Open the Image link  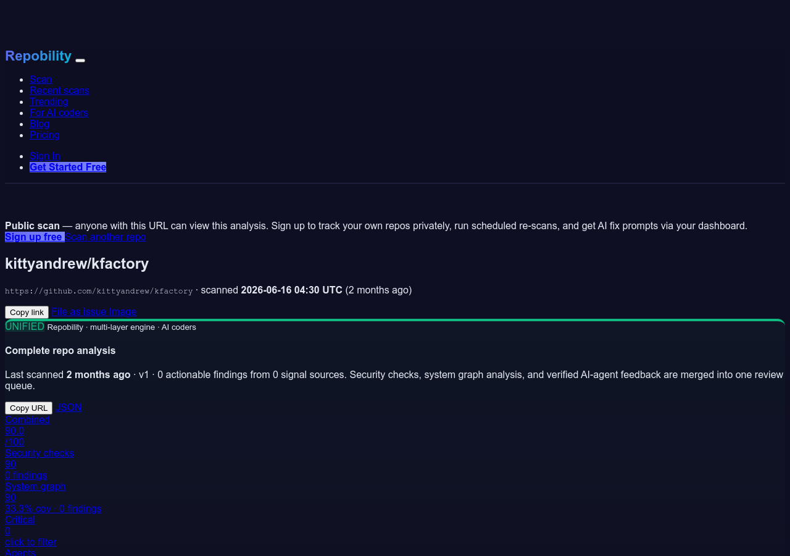pos(123,311)
